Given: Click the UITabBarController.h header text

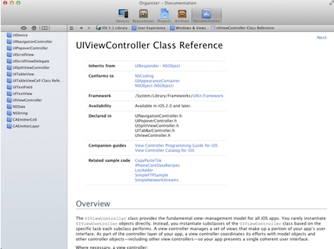Looking at the screenshot, I should (x=155, y=131).
